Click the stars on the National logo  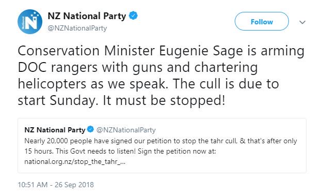(35, 14)
